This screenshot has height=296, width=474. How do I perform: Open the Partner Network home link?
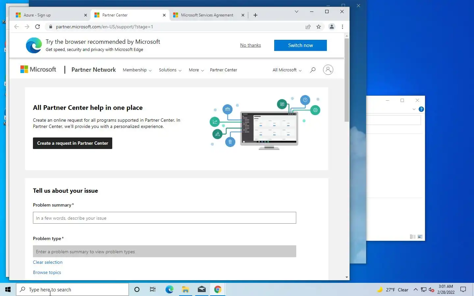click(93, 70)
